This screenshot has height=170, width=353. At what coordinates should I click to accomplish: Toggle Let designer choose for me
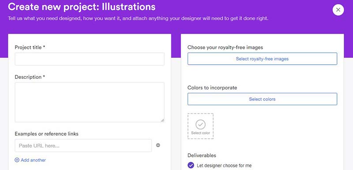point(191,166)
